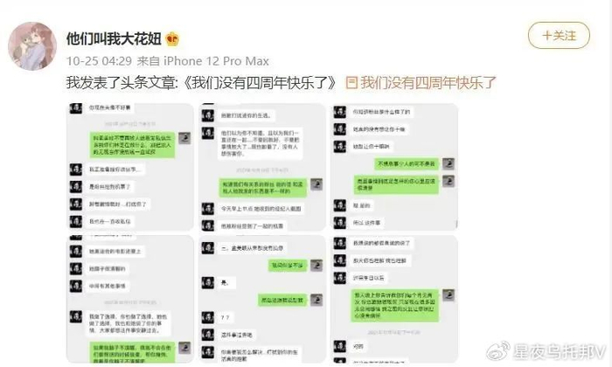Open the top-left chat screenshot thumbnail
Viewport: 612px width, 367px height.
coord(130,167)
